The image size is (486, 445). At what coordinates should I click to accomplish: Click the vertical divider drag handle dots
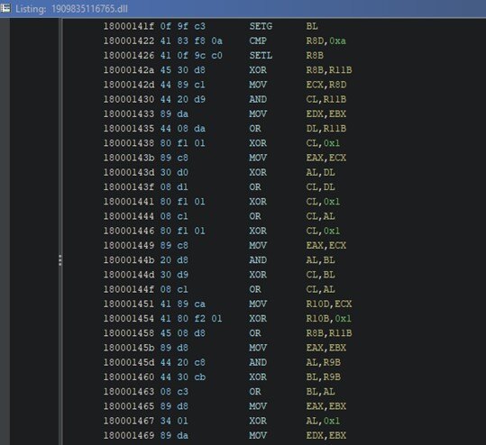tap(60, 260)
